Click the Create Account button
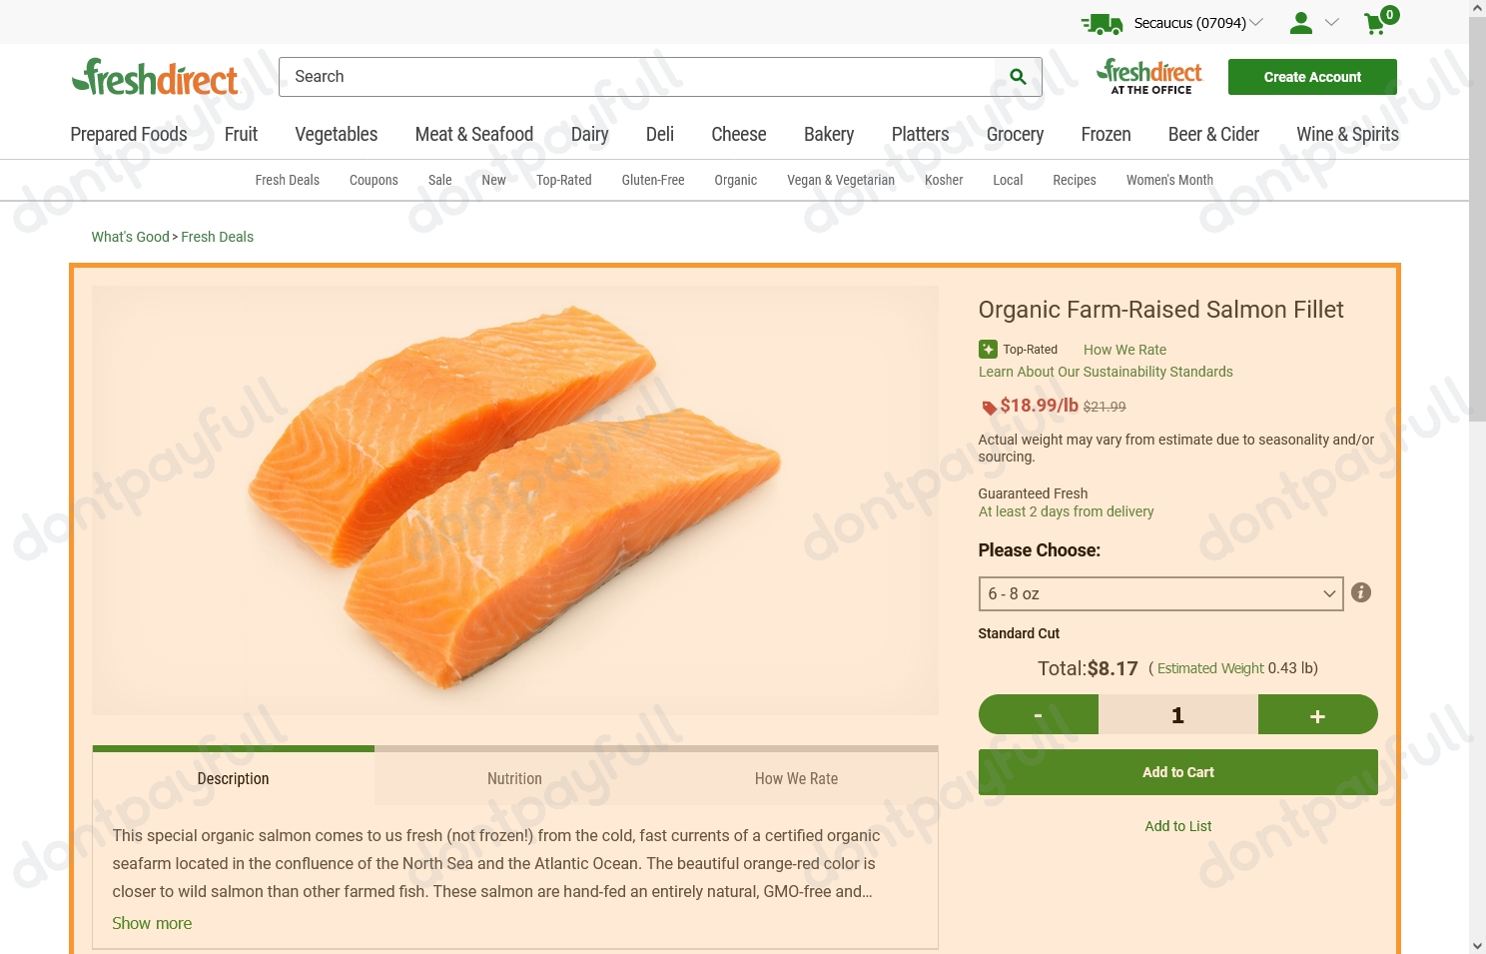 [x=1312, y=77]
